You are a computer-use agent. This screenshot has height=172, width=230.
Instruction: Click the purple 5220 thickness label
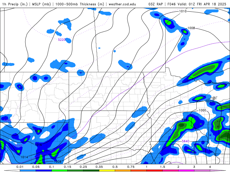pyautogui.click(x=62, y=40)
